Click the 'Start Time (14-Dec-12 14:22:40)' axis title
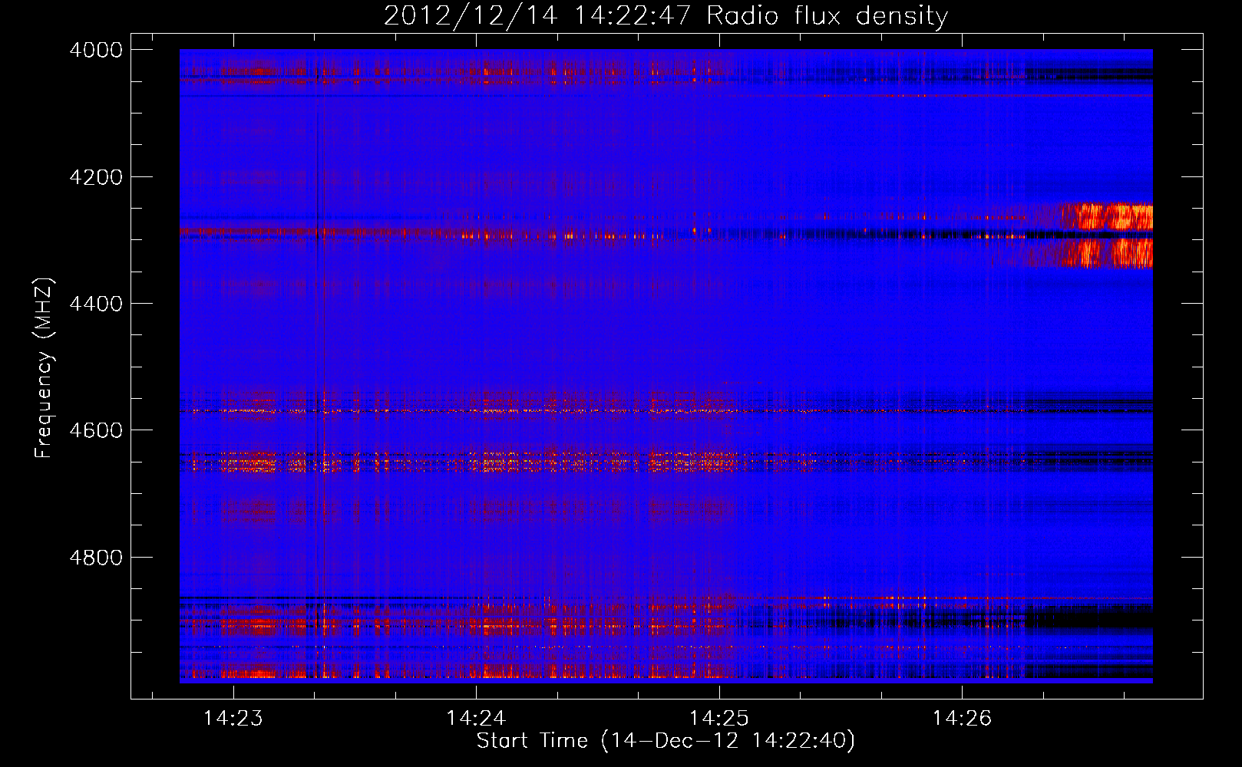 point(666,741)
